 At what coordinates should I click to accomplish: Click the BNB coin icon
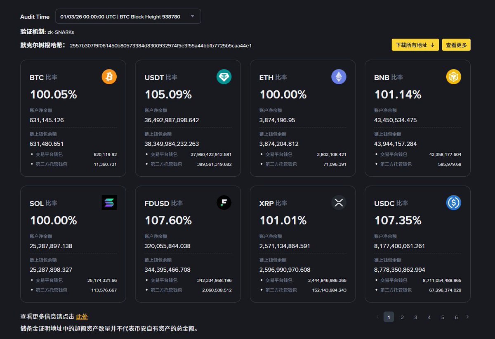click(454, 77)
